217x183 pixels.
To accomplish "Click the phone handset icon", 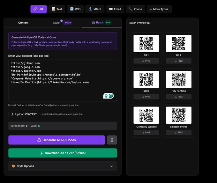I will [131, 9].
